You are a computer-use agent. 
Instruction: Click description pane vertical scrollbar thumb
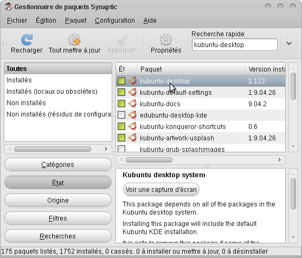click(293, 193)
